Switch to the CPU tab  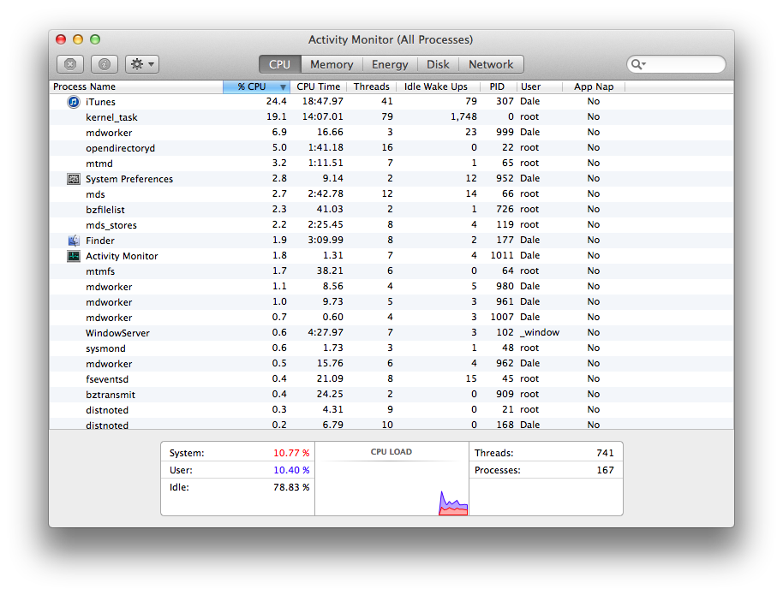coord(279,64)
